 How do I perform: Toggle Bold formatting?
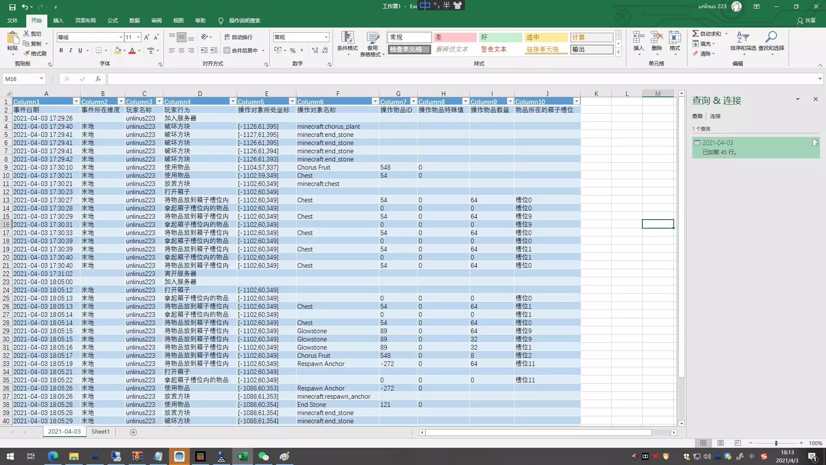pos(61,50)
